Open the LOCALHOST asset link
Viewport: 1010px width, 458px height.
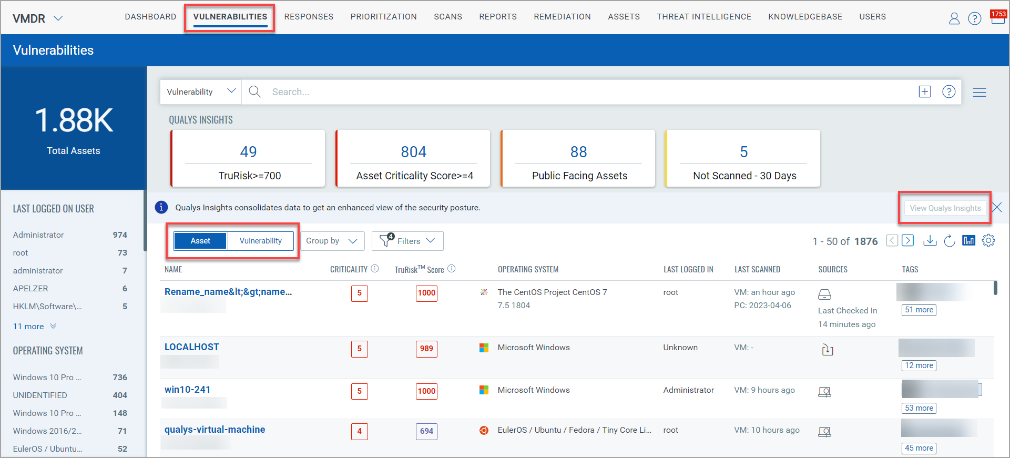(x=192, y=347)
